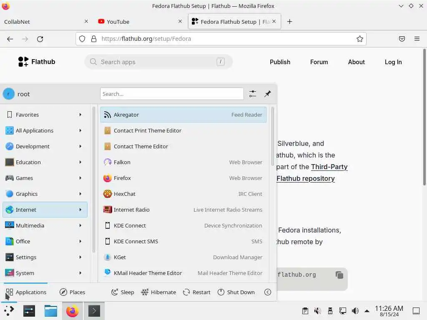This screenshot has height=320, width=427.
Task: Open the About link
Action: [356, 62]
